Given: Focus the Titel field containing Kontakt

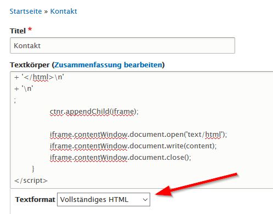Looking at the screenshot, I should 122,45.
